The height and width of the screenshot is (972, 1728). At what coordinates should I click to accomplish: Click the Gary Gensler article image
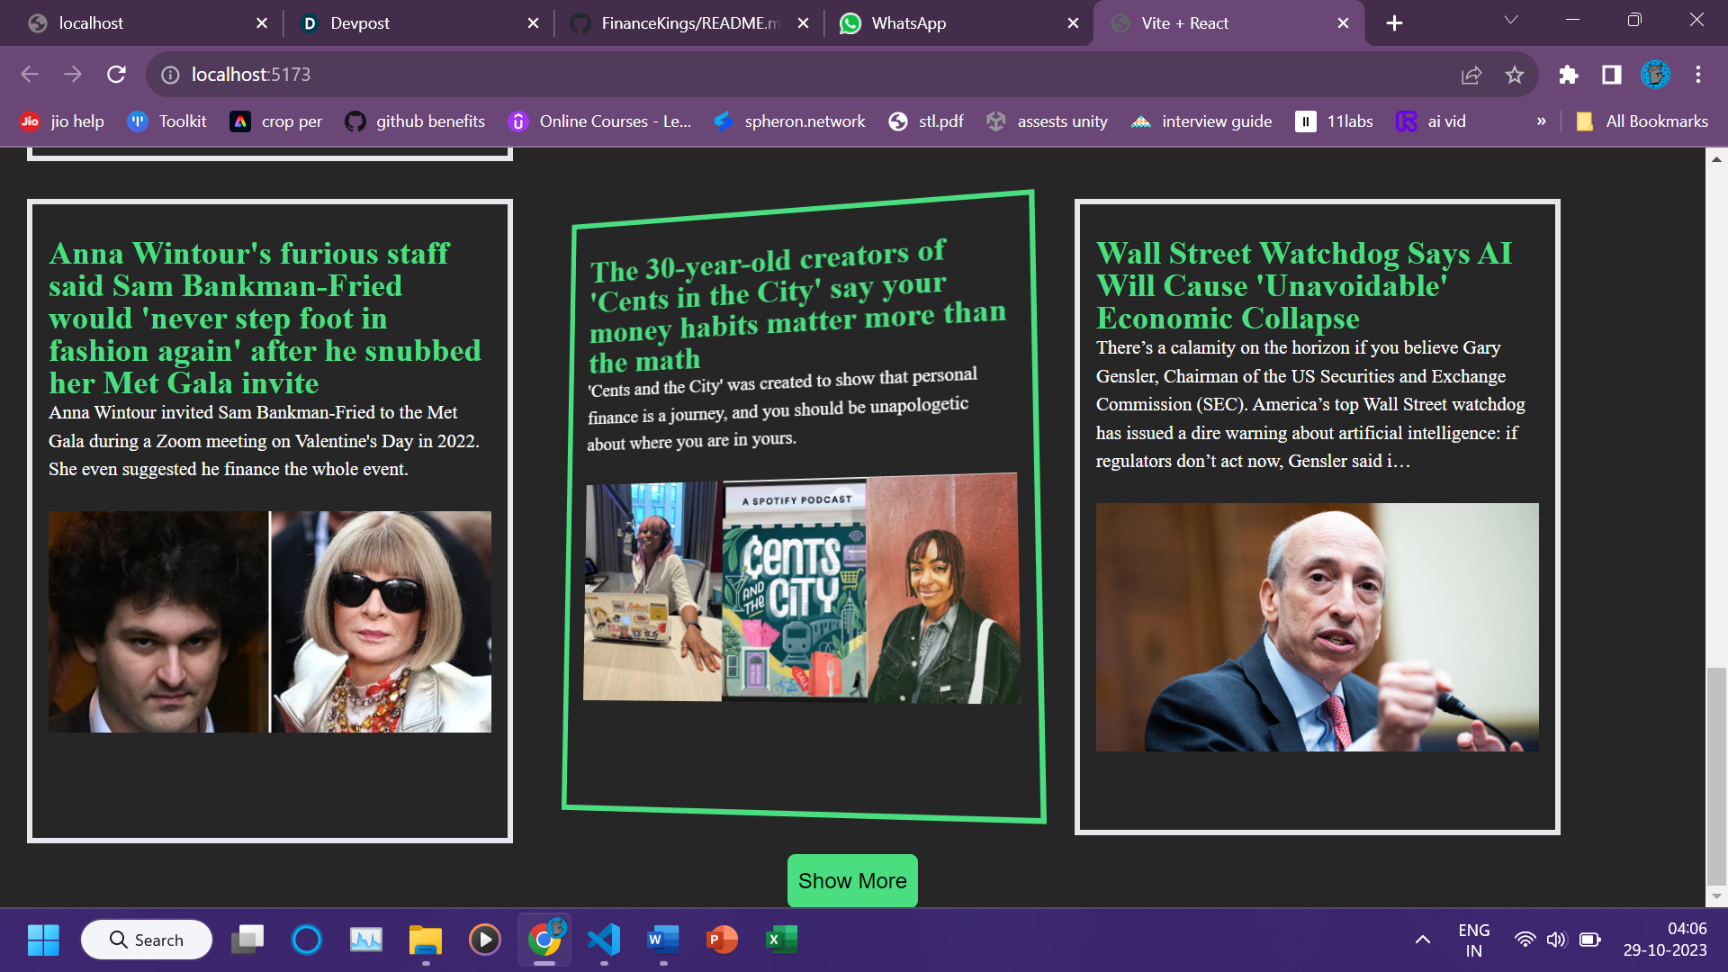click(1317, 627)
